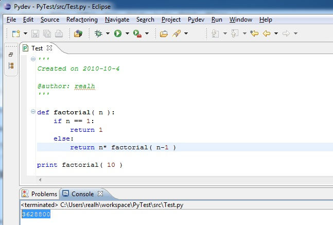Collapse the docstring comment fold marker

coord(33,59)
